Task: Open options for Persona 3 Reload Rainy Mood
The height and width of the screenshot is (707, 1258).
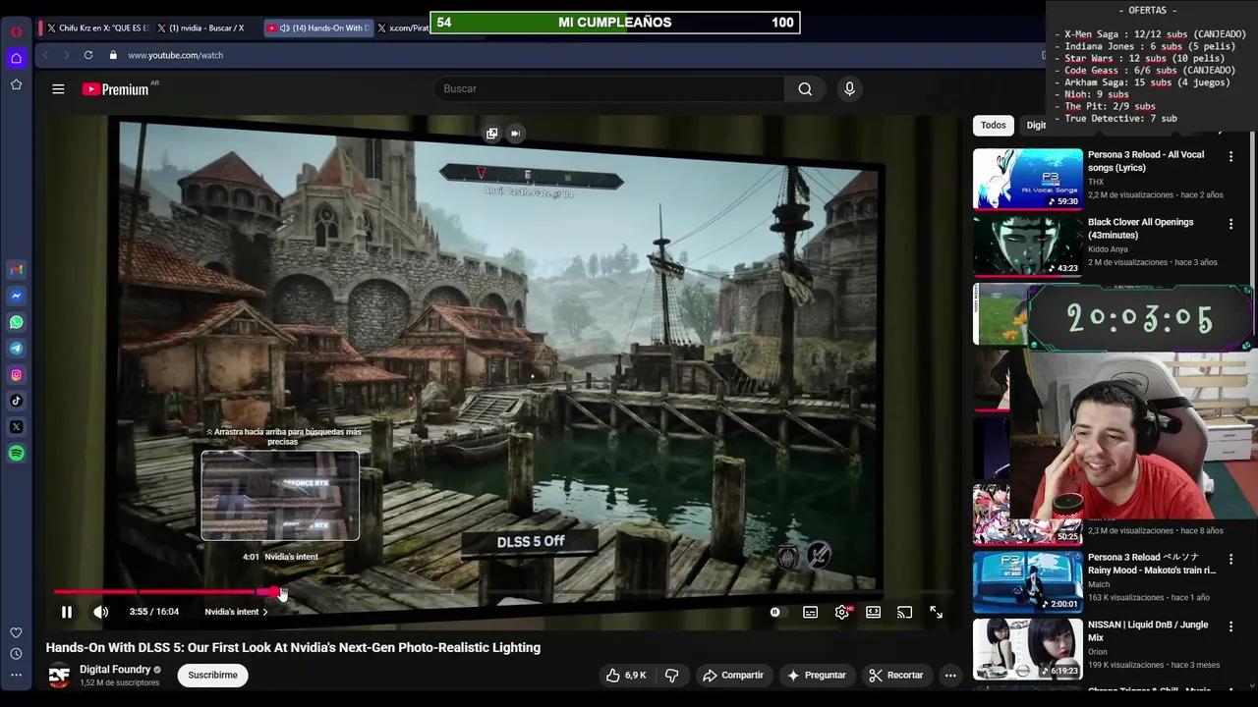Action: pos(1230,559)
